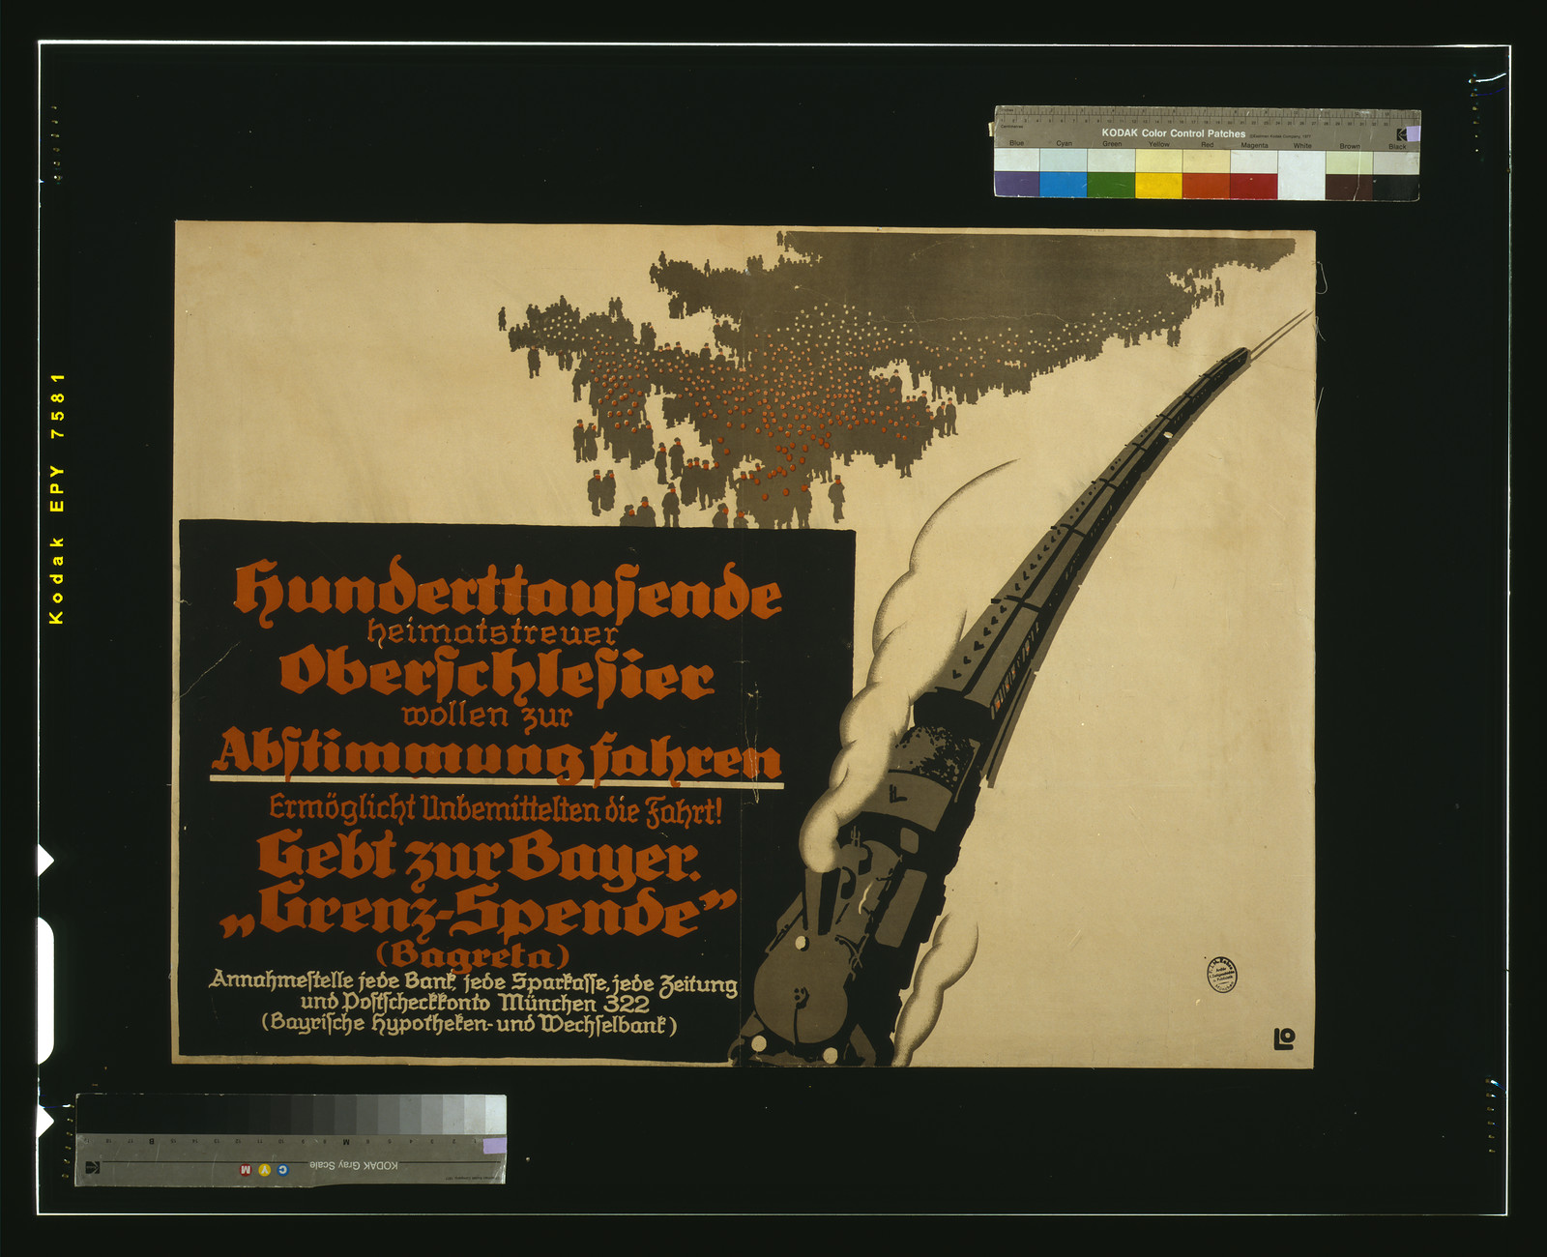Click the round ink stamp on the poster
1547x1257 pixels.
[1221, 976]
